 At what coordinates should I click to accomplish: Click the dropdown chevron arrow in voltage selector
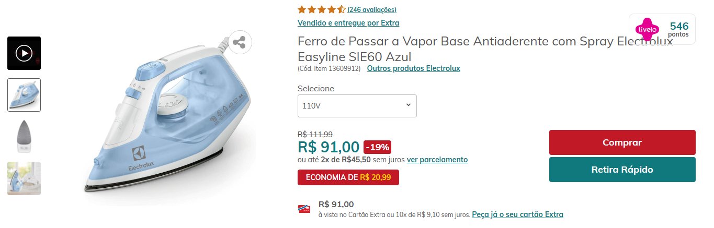point(408,105)
